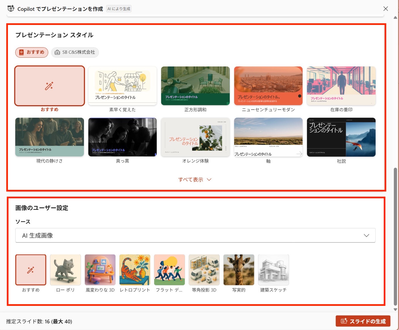The width and height of the screenshot is (399, 330).
Task: Choose the 建築スケッチ image style
Action: [273, 270]
